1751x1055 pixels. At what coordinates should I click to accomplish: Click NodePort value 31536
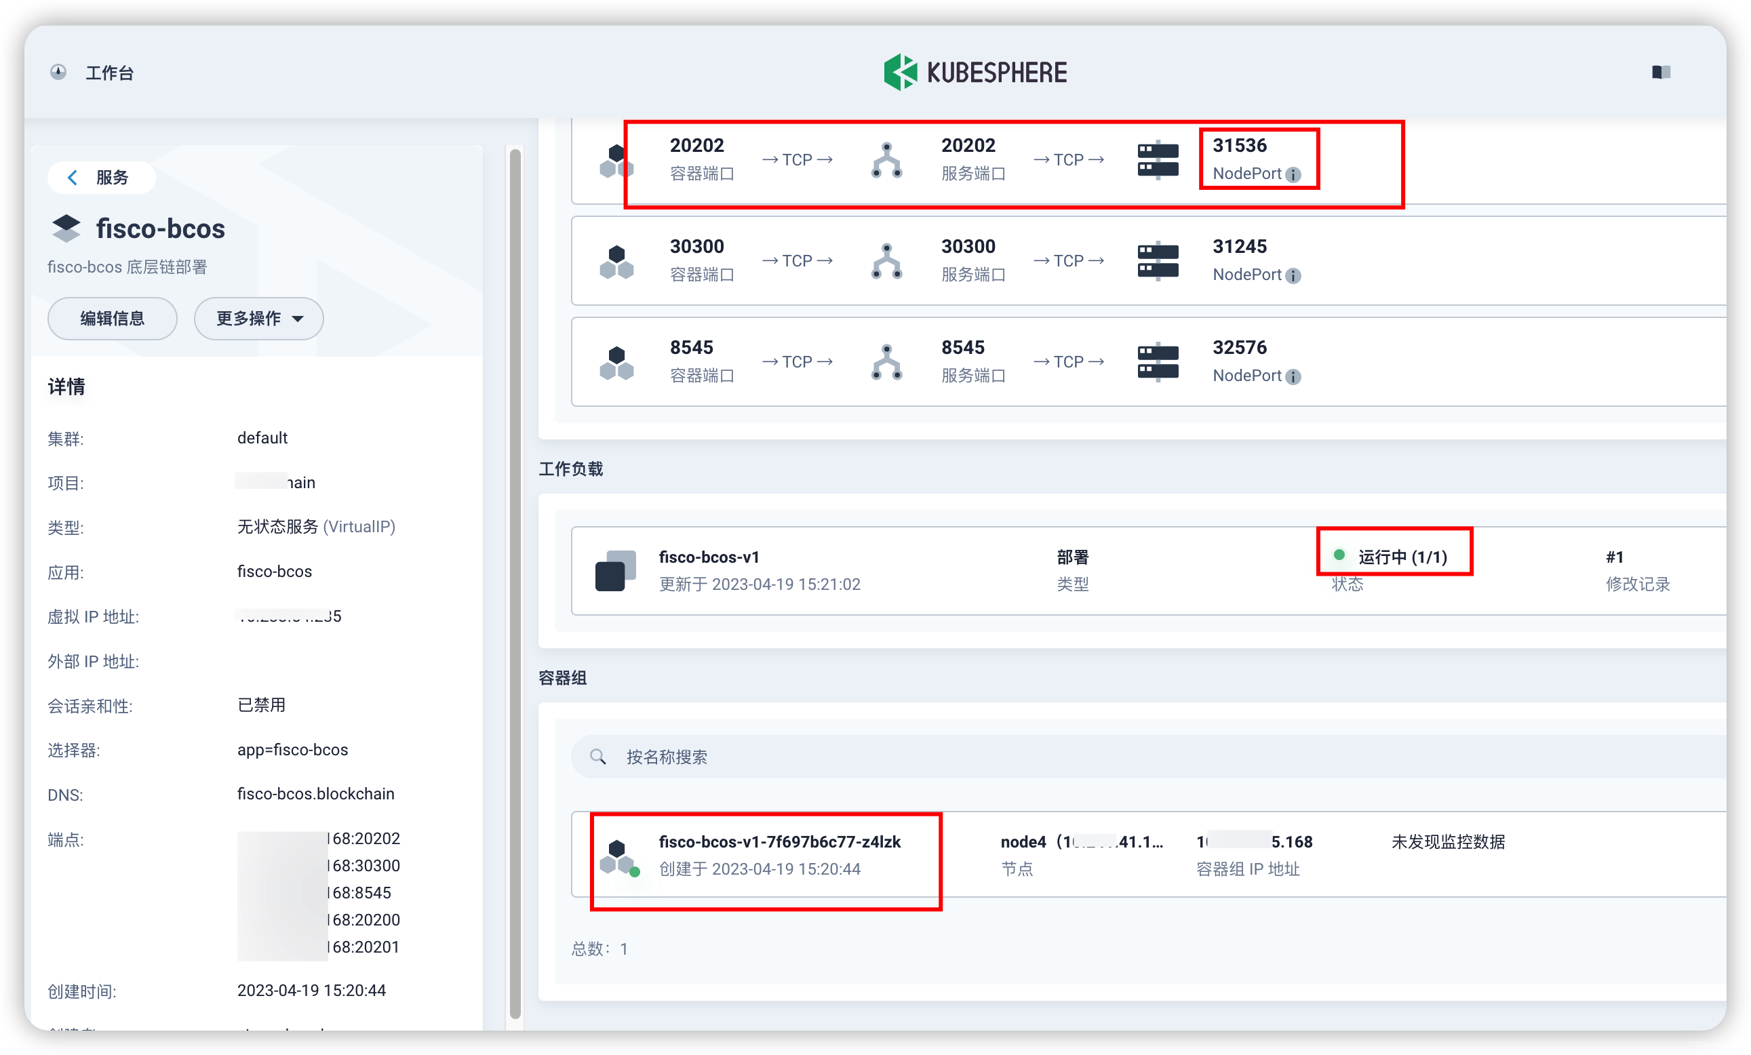coord(1240,146)
